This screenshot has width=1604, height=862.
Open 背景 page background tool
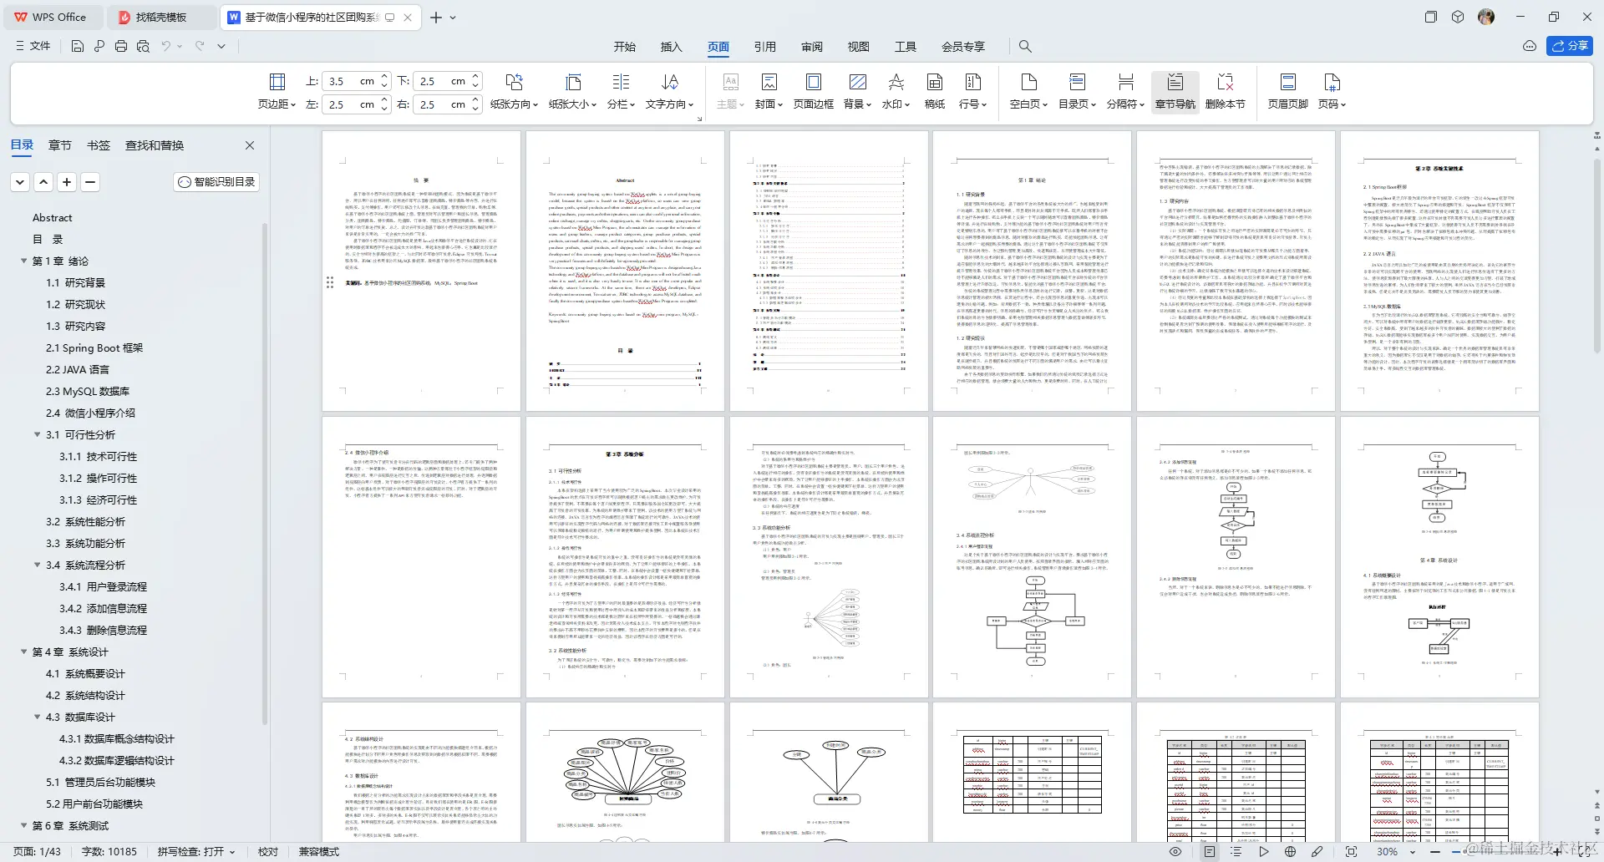(x=857, y=91)
